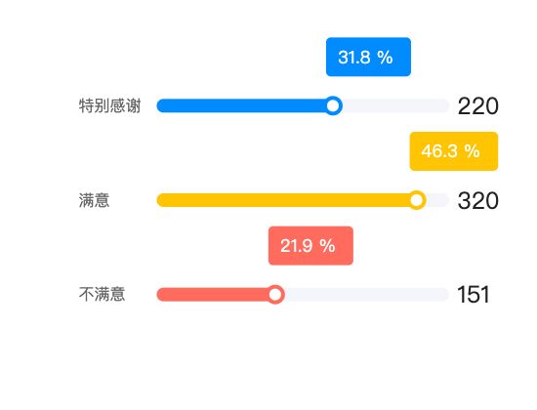
Task: Click the 220 count value
Action: click(x=478, y=106)
